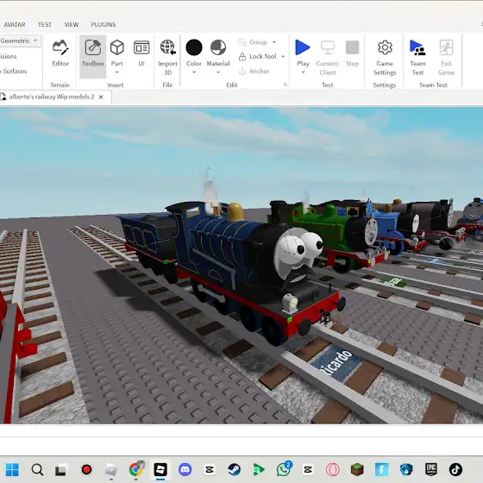Click the Exit Game icon
Image resolution: width=483 pixels, height=483 pixels.
(x=446, y=47)
